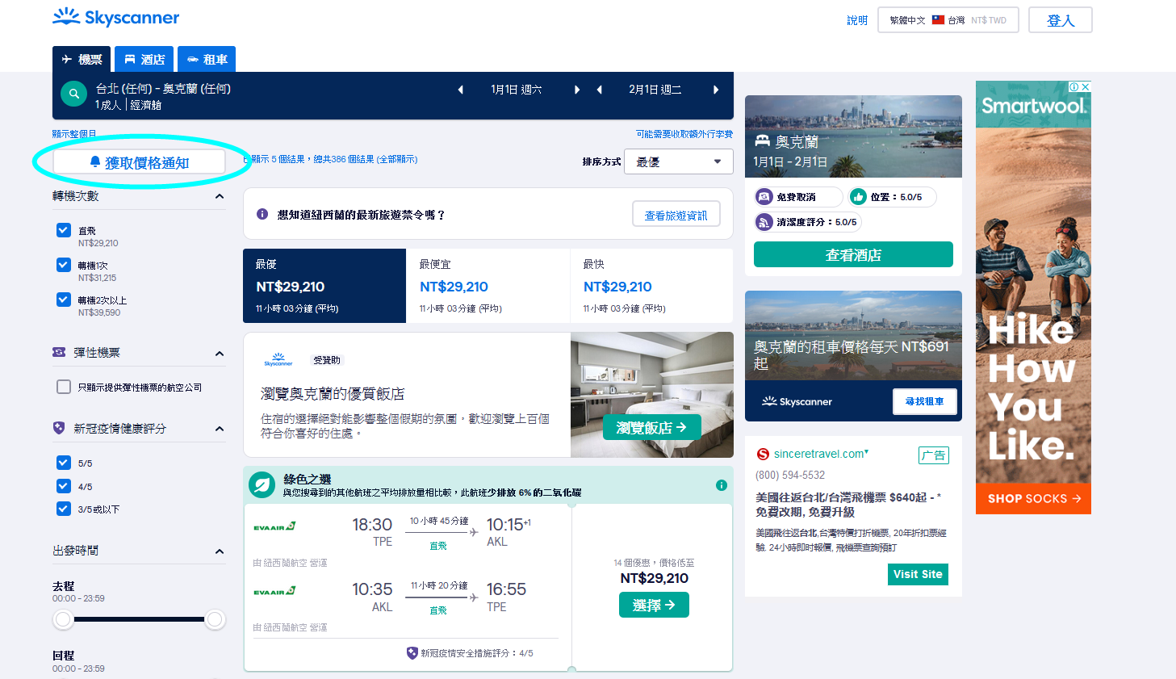This screenshot has width=1176, height=679.
Task: Open green choice info icon
Action: pyautogui.click(x=722, y=485)
